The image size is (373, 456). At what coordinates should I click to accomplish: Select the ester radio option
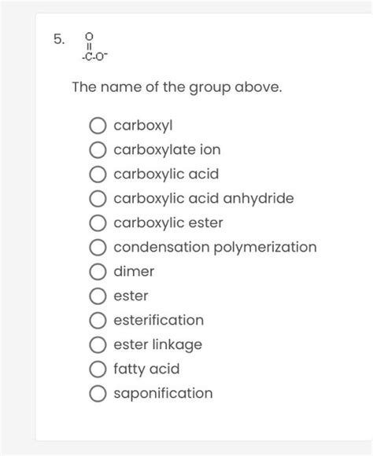pos(98,296)
